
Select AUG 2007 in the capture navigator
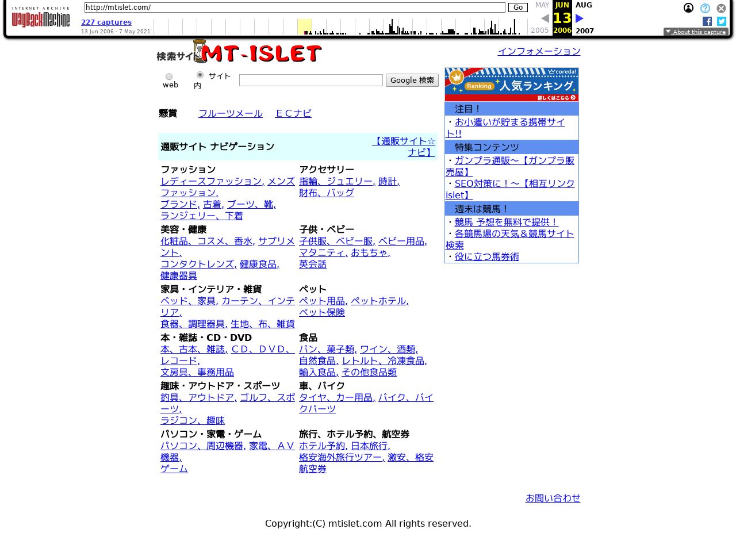pyautogui.click(x=584, y=5)
